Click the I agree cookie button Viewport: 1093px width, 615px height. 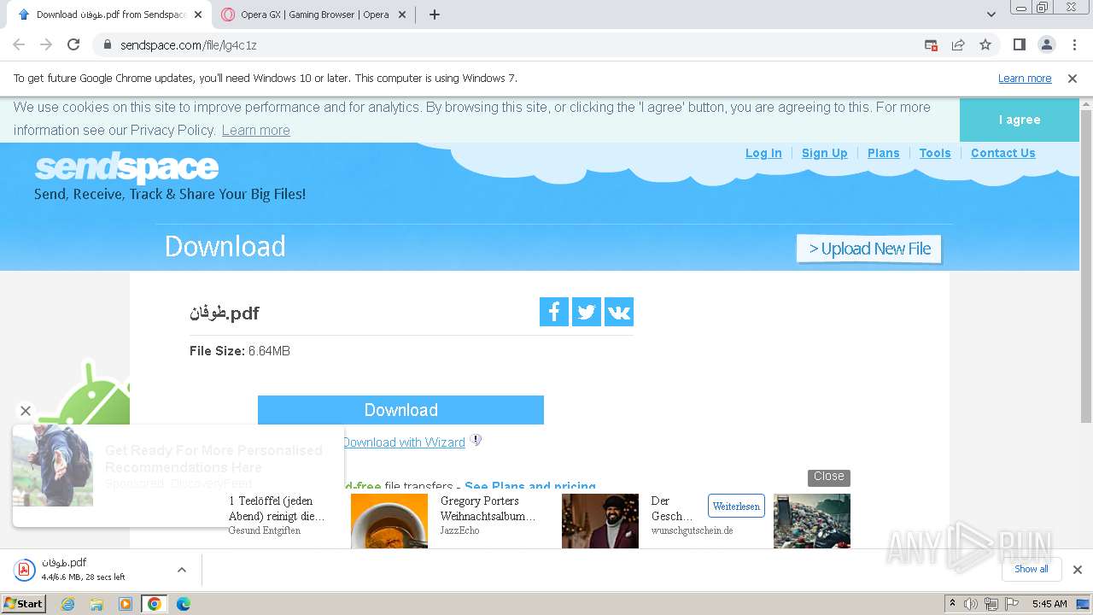pos(1020,120)
